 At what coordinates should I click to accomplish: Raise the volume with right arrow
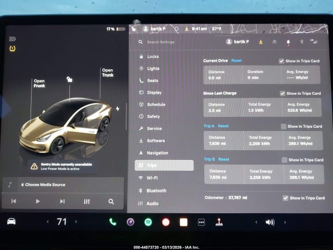coord(285,222)
